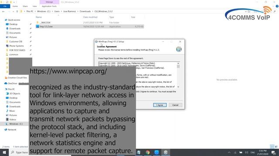Screen dimensions: 279x156
Task: Open Videos under This PC
Action: click(x=13, y=120)
